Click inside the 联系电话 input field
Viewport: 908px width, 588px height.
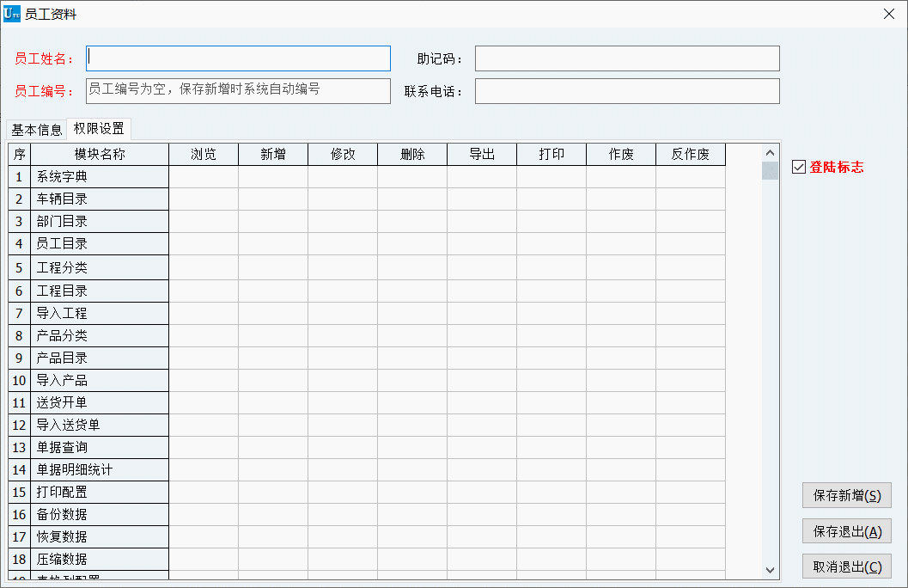[628, 90]
